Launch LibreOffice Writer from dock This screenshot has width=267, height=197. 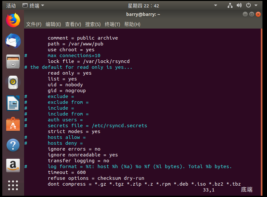click(x=13, y=103)
